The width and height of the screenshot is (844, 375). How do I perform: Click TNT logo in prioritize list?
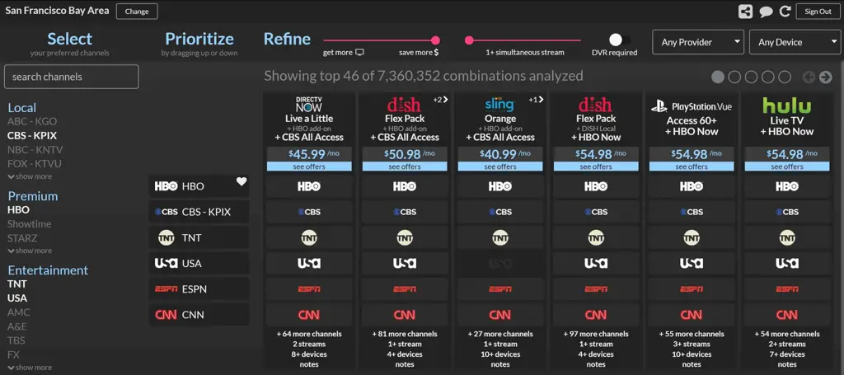tap(166, 237)
